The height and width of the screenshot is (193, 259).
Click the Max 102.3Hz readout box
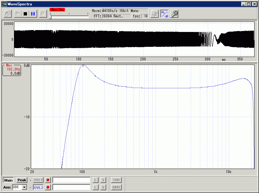pyautogui.click(x=12, y=70)
